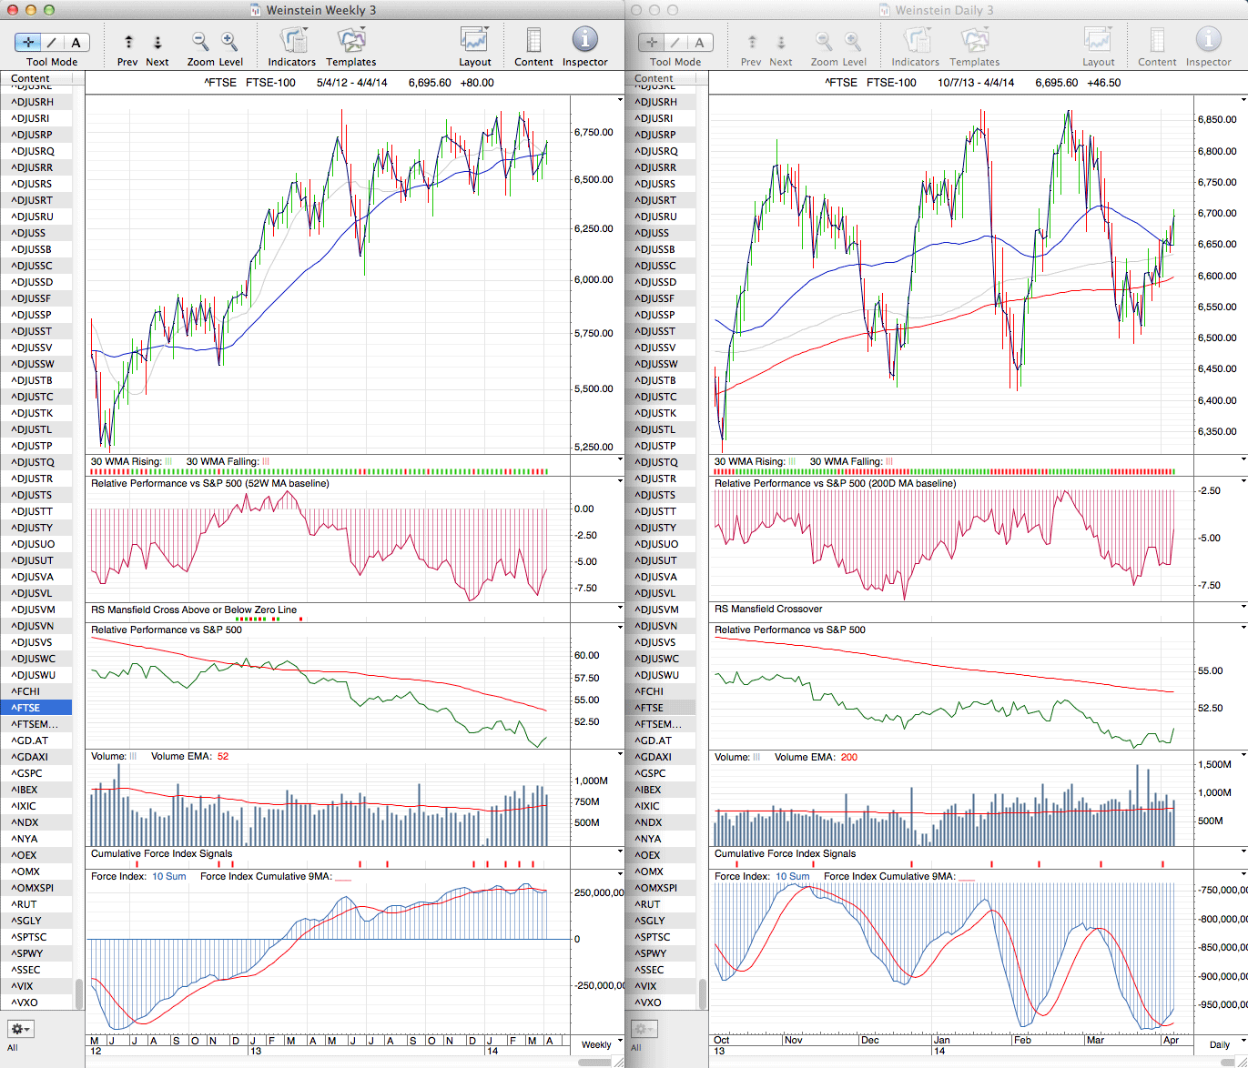
Task: Zoom in using plus magnifier in Weekly window
Action: coord(229,42)
